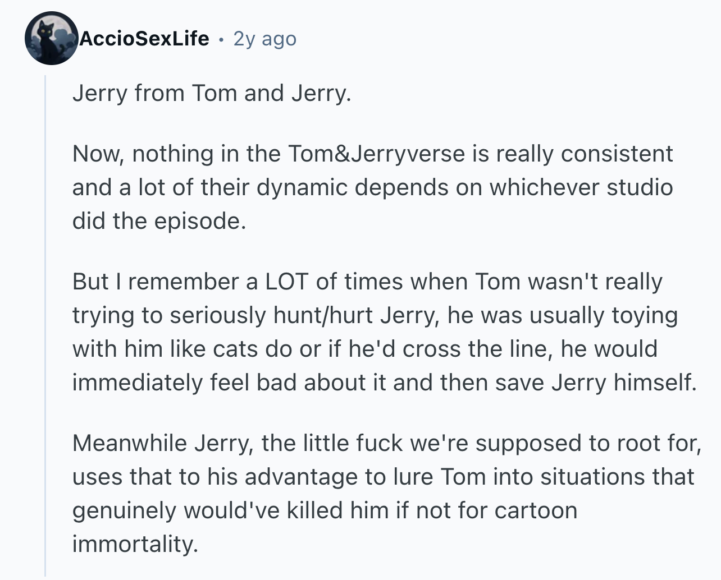Click the final word "immortality."
The width and height of the screenshot is (721, 580).
click(x=135, y=544)
